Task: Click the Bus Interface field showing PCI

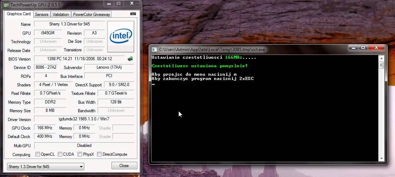Action: [109, 76]
